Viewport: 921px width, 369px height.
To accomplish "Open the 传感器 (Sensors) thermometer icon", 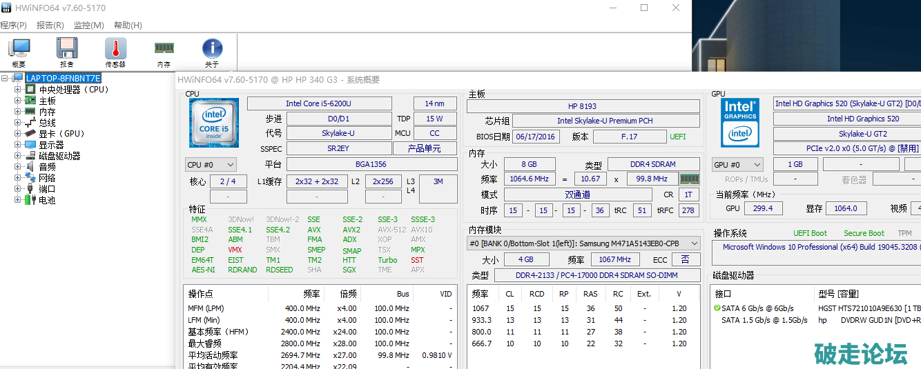I will click(x=115, y=52).
